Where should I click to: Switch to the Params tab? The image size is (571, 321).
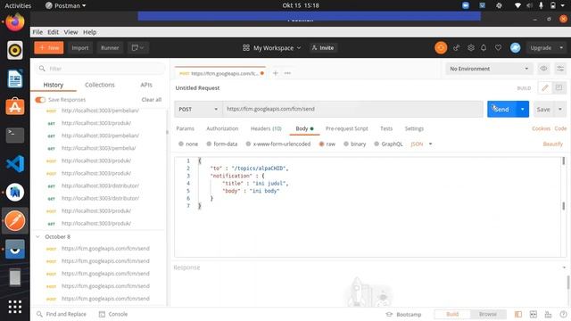pos(185,128)
